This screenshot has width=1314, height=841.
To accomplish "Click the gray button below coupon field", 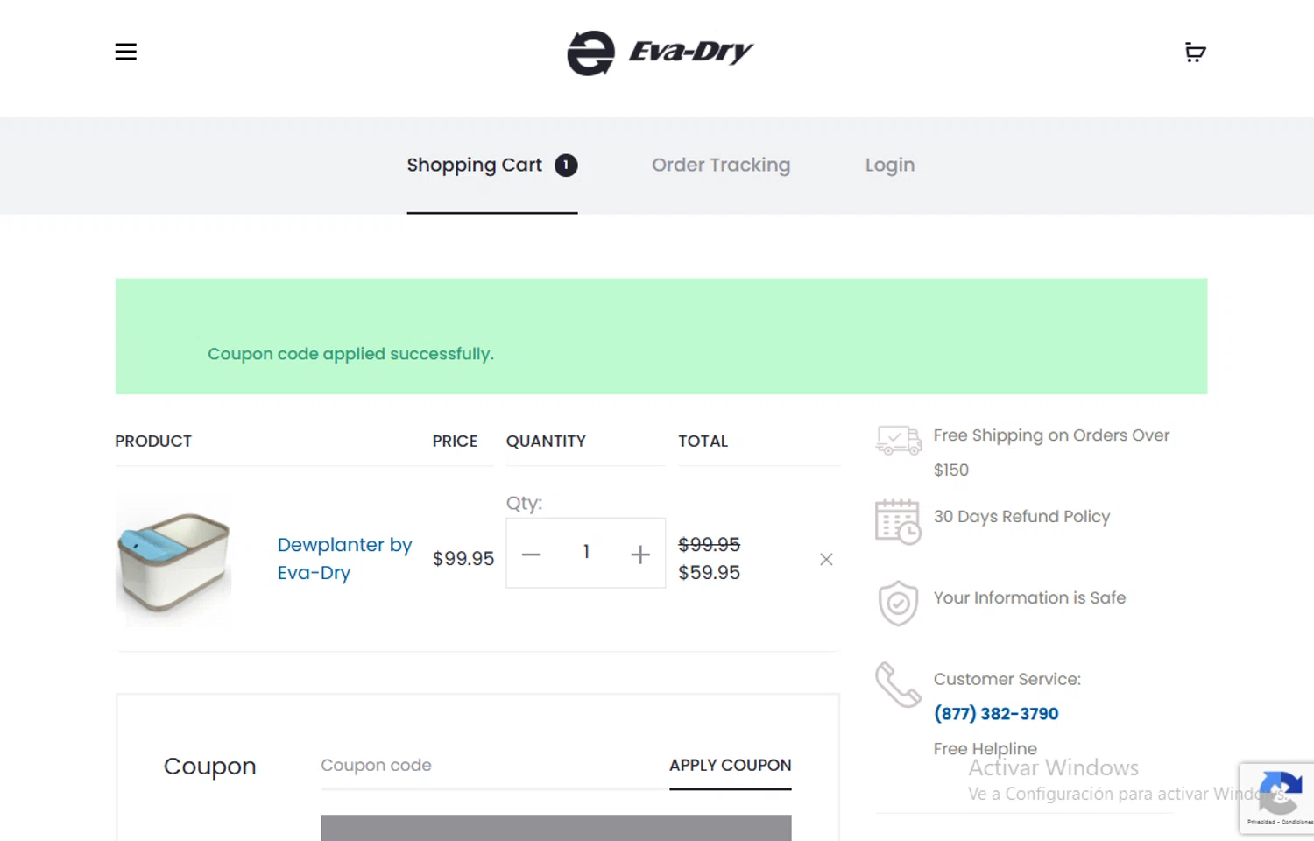I will coord(555,828).
